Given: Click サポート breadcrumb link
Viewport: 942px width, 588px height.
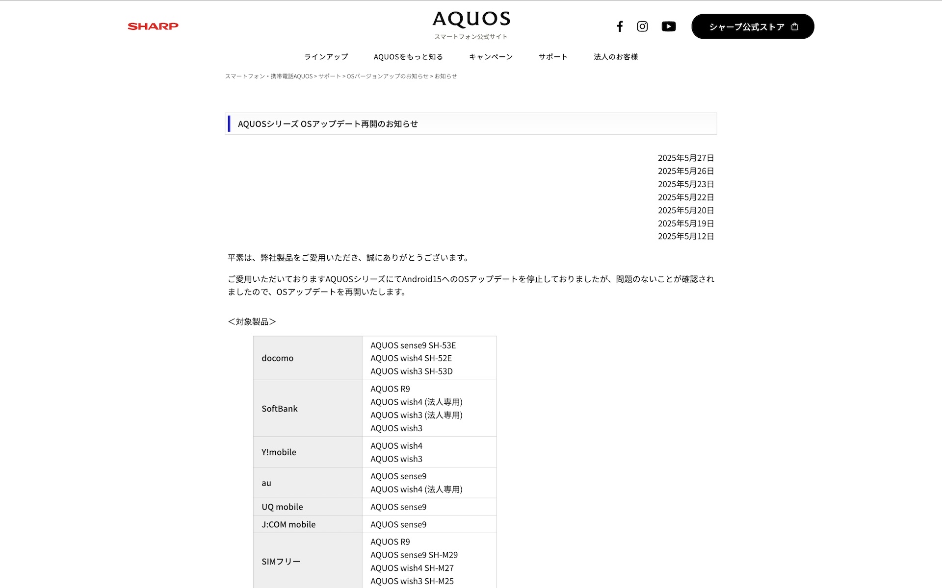Looking at the screenshot, I should (x=329, y=76).
